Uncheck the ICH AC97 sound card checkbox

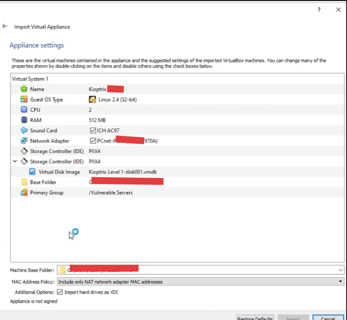(x=93, y=130)
